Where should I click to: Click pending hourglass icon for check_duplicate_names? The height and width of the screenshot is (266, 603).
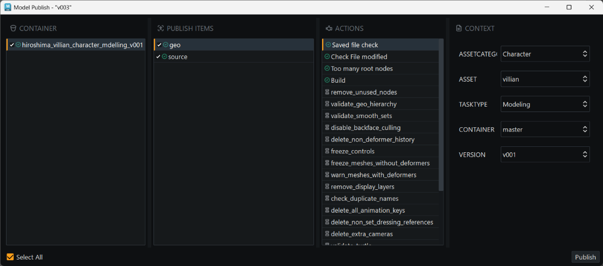[x=327, y=199]
